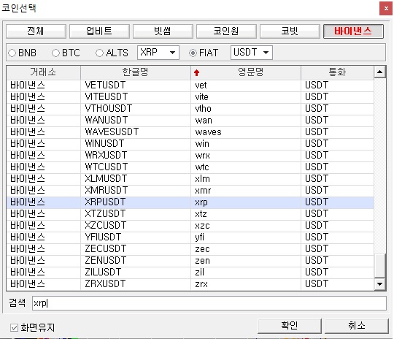Image resolution: width=394 pixels, height=339 pixels.
Task: Select the highlighted XRPUSDT row
Action: coord(190,202)
